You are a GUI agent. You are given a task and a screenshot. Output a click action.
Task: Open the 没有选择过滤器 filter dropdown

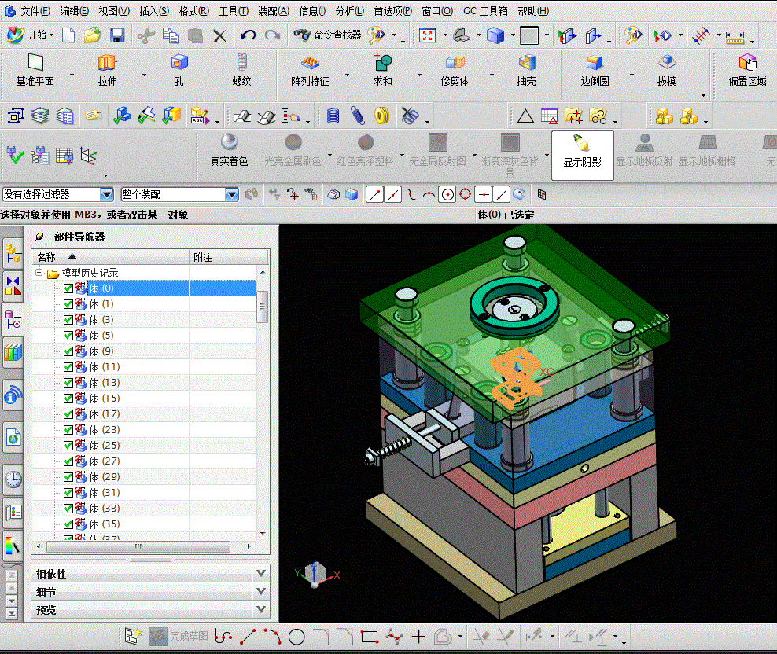tap(107, 194)
